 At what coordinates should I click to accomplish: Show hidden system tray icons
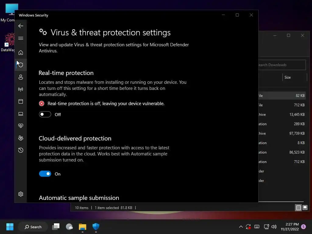(x=241, y=227)
